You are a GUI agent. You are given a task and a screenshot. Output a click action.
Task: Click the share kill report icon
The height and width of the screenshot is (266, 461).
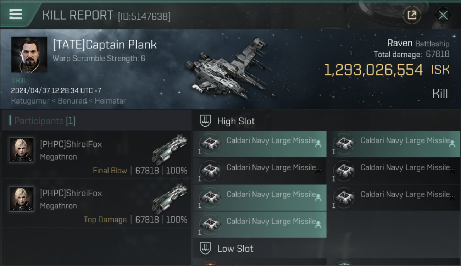click(x=412, y=15)
